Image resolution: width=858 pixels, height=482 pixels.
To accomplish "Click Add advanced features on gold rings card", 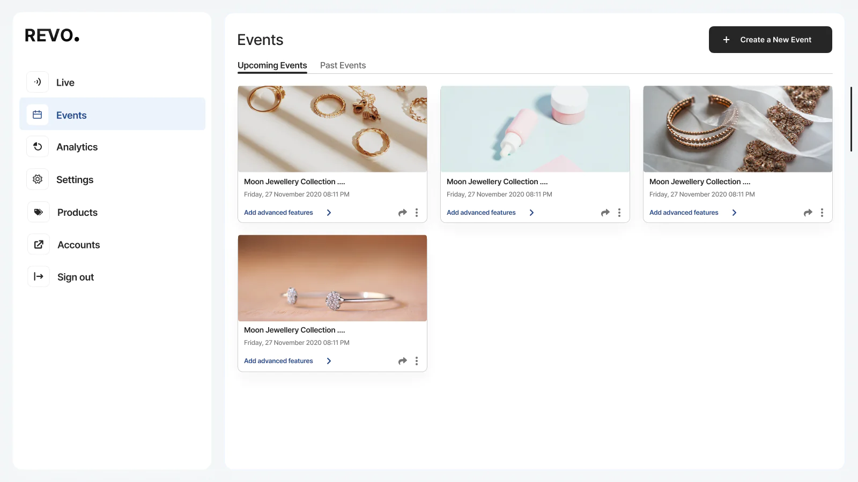I will (278, 213).
